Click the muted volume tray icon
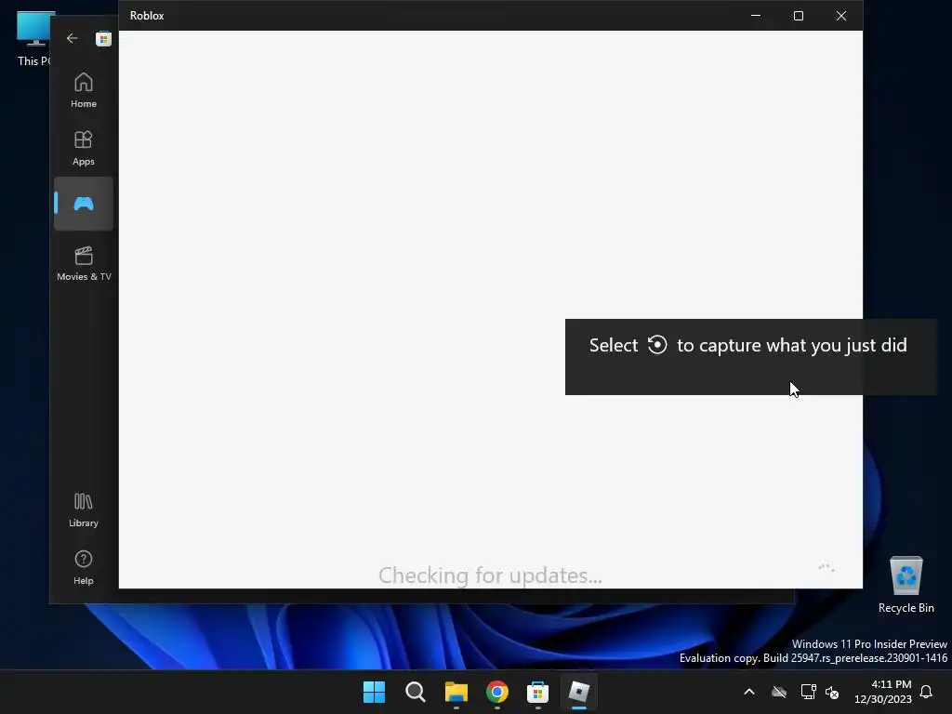The height and width of the screenshot is (714, 952). [x=832, y=692]
